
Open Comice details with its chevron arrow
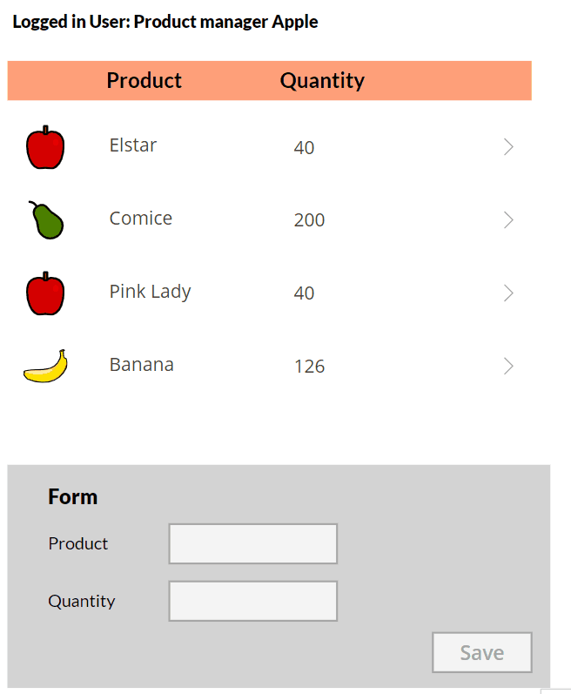point(508,220)
